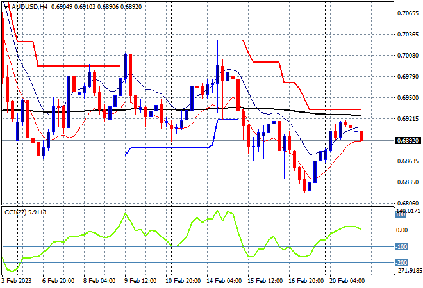
Task: Select the 14 Feb 04:00 time label
Action: tap(224, 281)
